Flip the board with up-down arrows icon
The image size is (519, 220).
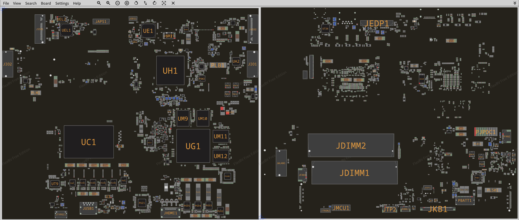coord(145,3)
